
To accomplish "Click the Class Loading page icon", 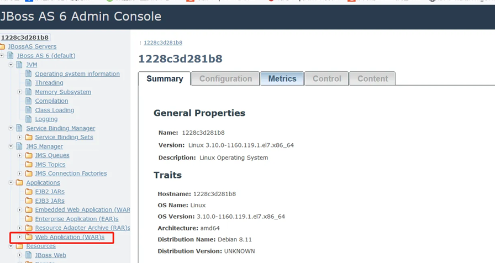I will [x=28, y=110].
